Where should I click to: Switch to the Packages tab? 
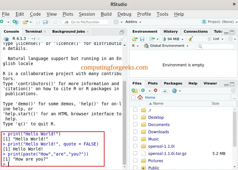point(173,83)
